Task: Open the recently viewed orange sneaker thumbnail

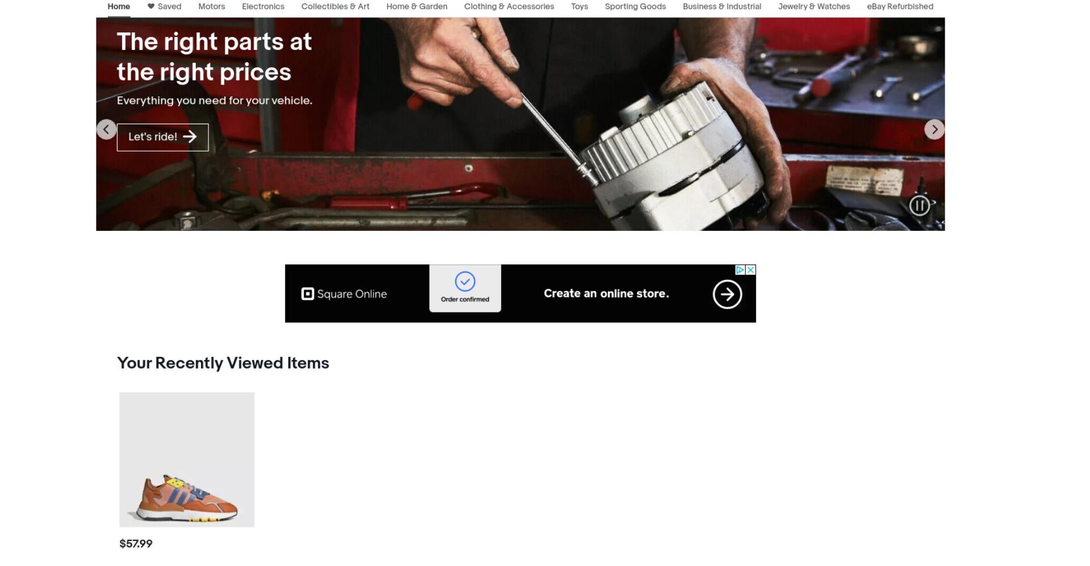Action: click(187, 459)
